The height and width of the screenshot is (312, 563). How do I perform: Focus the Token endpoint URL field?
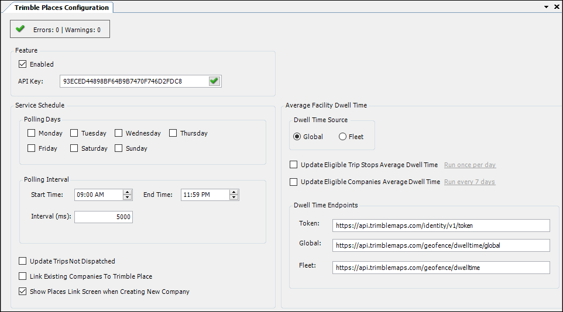(441, 226)
